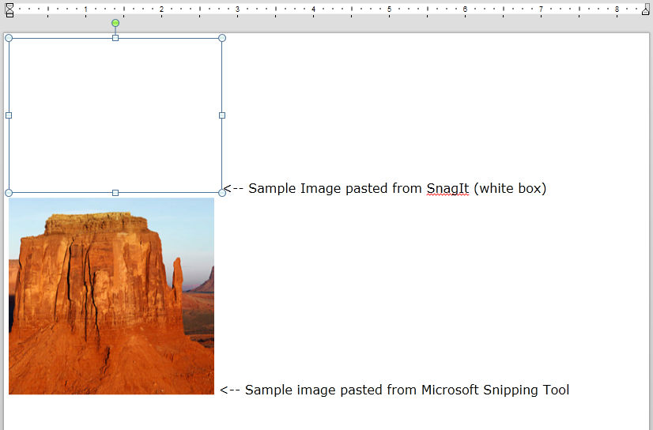Viewport: 653px width, 430px height.
Task: Click the bottom-right corner resize handle
Action: (x=222, y=193)
